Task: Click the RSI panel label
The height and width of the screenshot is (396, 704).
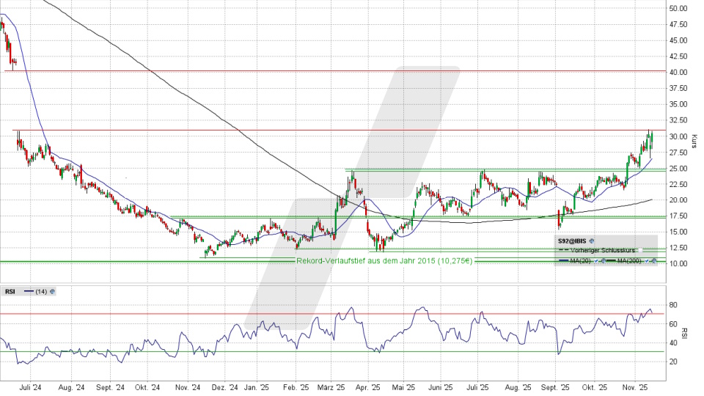Action: 10,291
